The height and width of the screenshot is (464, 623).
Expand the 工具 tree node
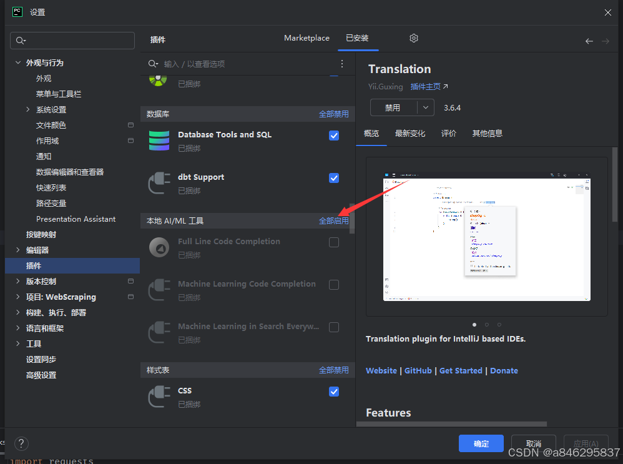click(x=18, y=343)
